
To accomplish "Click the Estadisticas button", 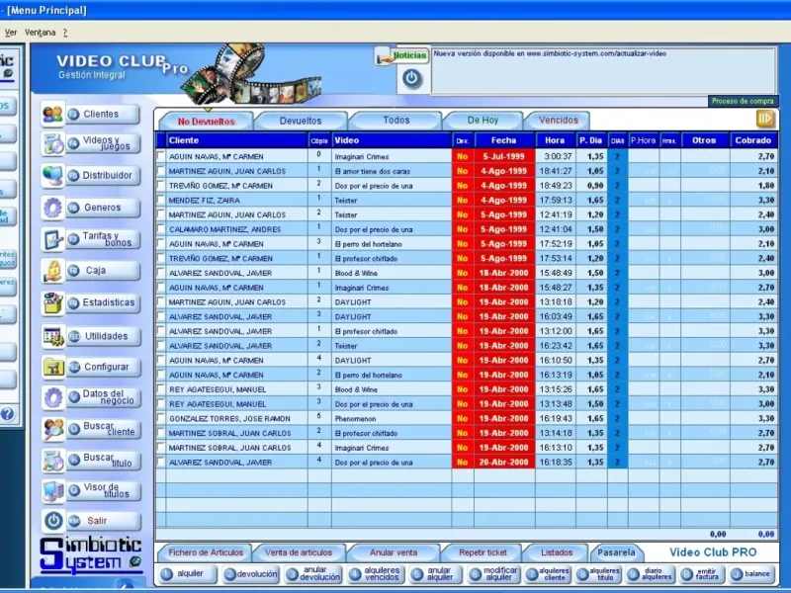I will [x=103, y=302].
